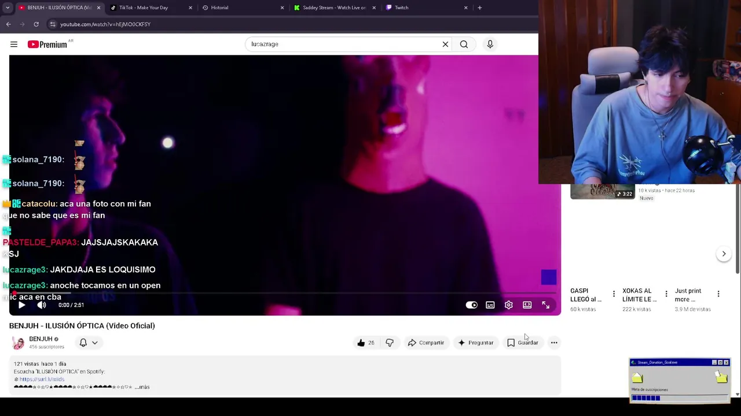741x416 pixels.
Task: Click the Nuevo badge on sidebar video
Action: [646, 198]
